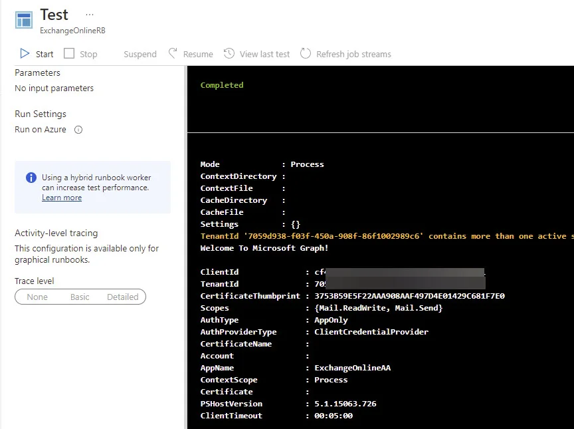
Task: Open the Run on Azure info icon
Action: coord(78,130)
